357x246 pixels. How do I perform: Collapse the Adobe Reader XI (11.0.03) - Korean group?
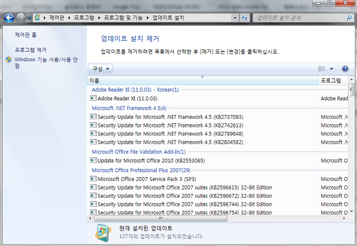(x=135, y=90)
